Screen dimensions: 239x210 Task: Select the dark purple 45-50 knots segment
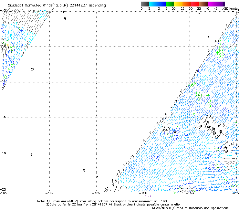[x=220, y=4]
